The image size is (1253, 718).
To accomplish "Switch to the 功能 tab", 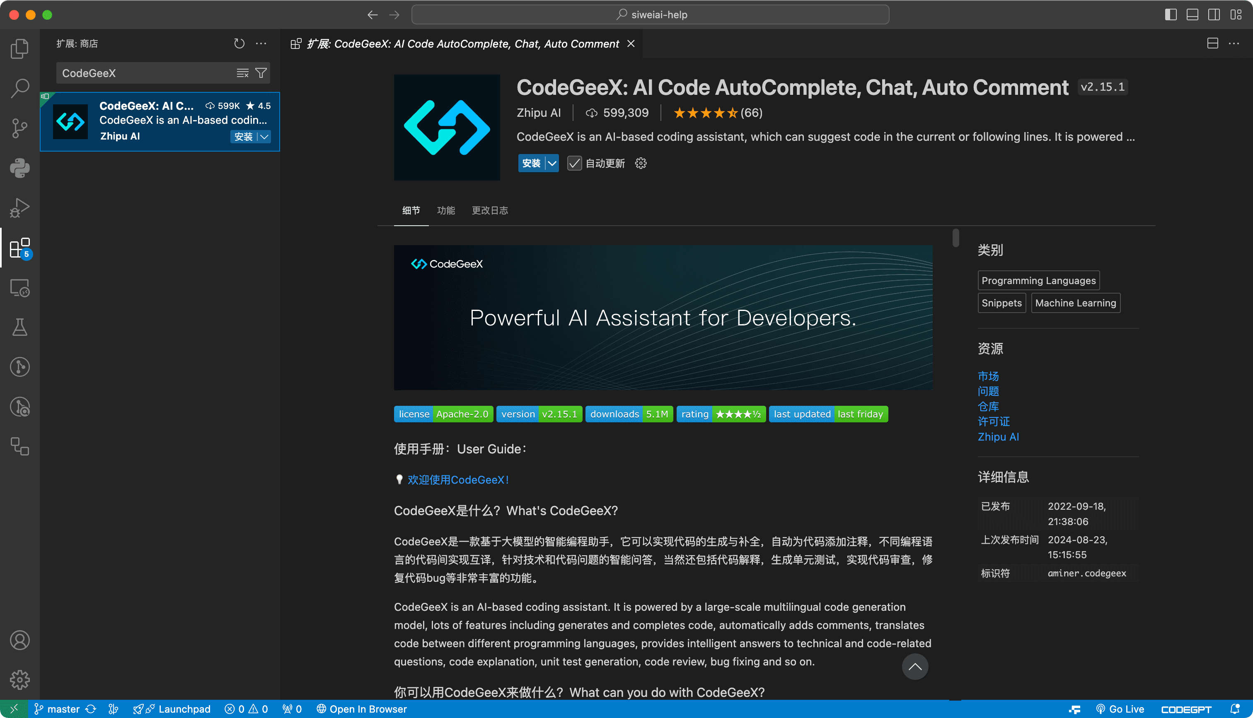I will [446, 210].
